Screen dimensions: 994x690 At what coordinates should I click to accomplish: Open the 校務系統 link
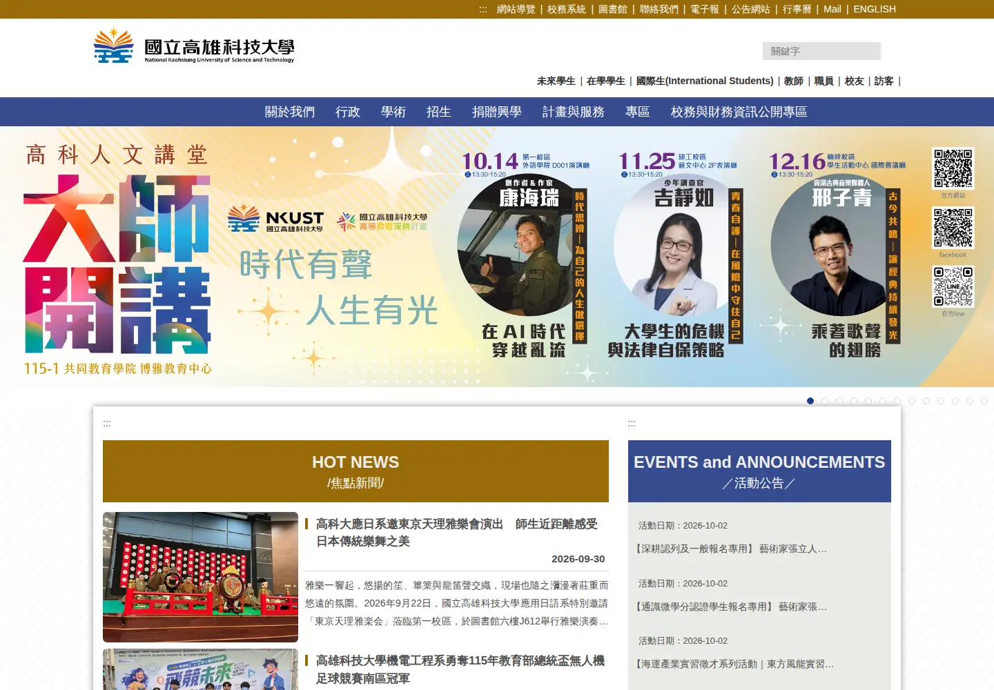(x=567, y=9)
